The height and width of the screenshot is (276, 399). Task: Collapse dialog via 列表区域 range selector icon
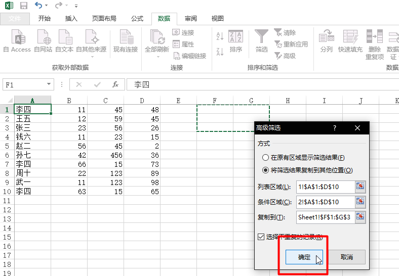[x=361, y=187]
